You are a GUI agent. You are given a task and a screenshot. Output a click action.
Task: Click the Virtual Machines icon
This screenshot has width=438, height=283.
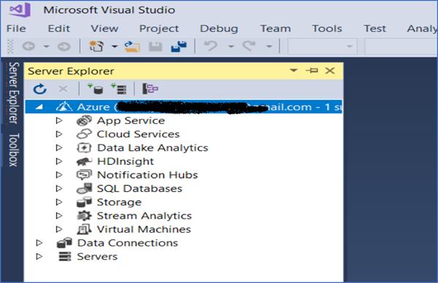[x=84, y=229]
